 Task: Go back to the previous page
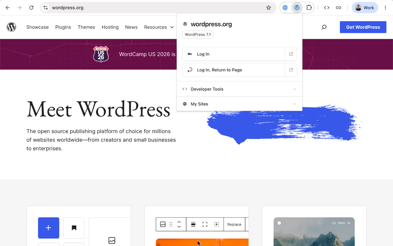[8, 8]
